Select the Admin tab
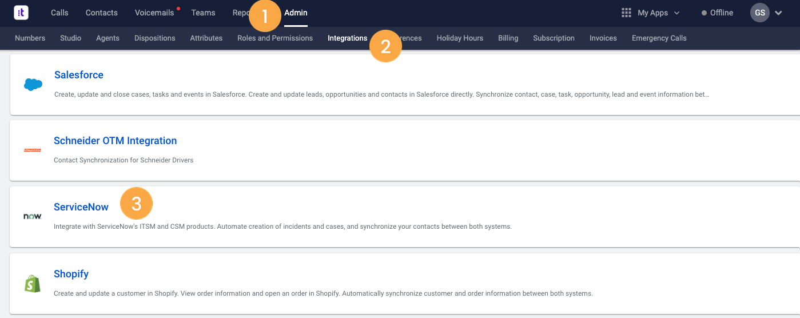 point(296,13)
